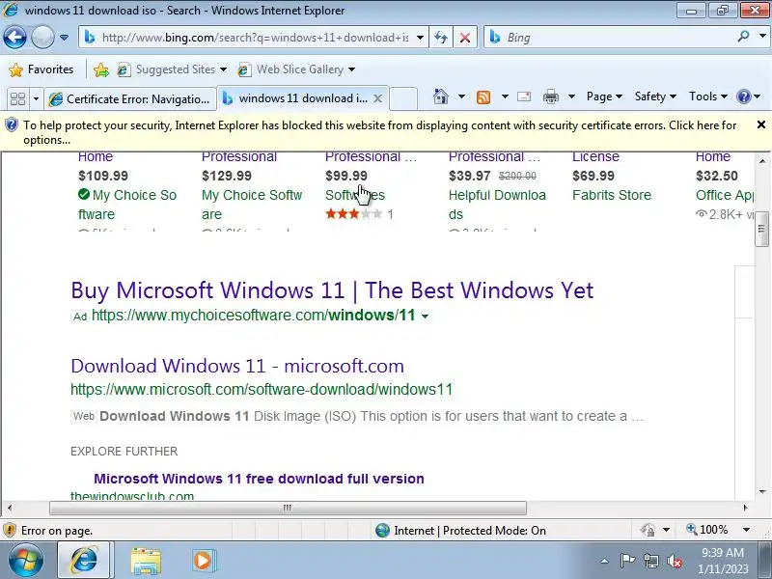Click the Refresh button beside address bar
Screen dimensions: 772x579
coord(441,38)
